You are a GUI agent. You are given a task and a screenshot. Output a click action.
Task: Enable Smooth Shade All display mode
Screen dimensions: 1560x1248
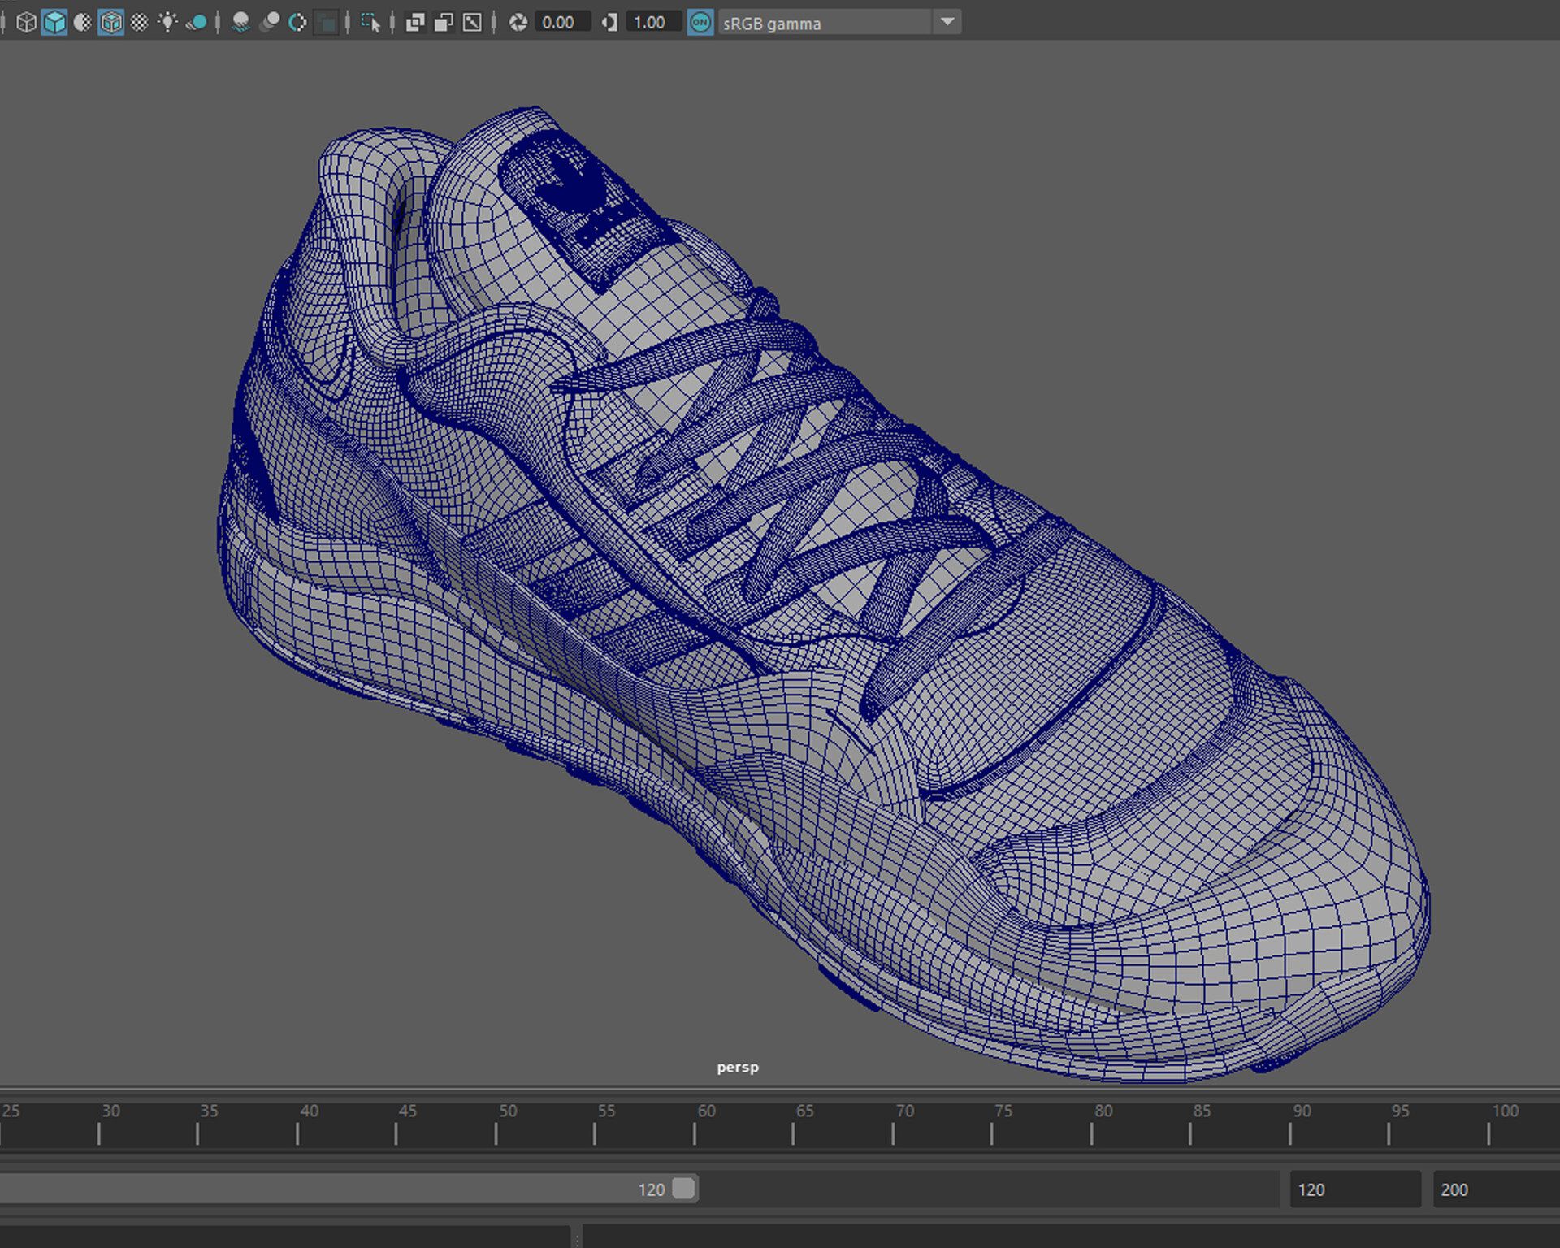54,23
